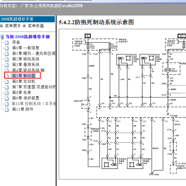The height and width of the screenshot is (186, 186).
Task: Click the computer icon beside 当前:2008凯越维修手册
Action: (2, 37)
